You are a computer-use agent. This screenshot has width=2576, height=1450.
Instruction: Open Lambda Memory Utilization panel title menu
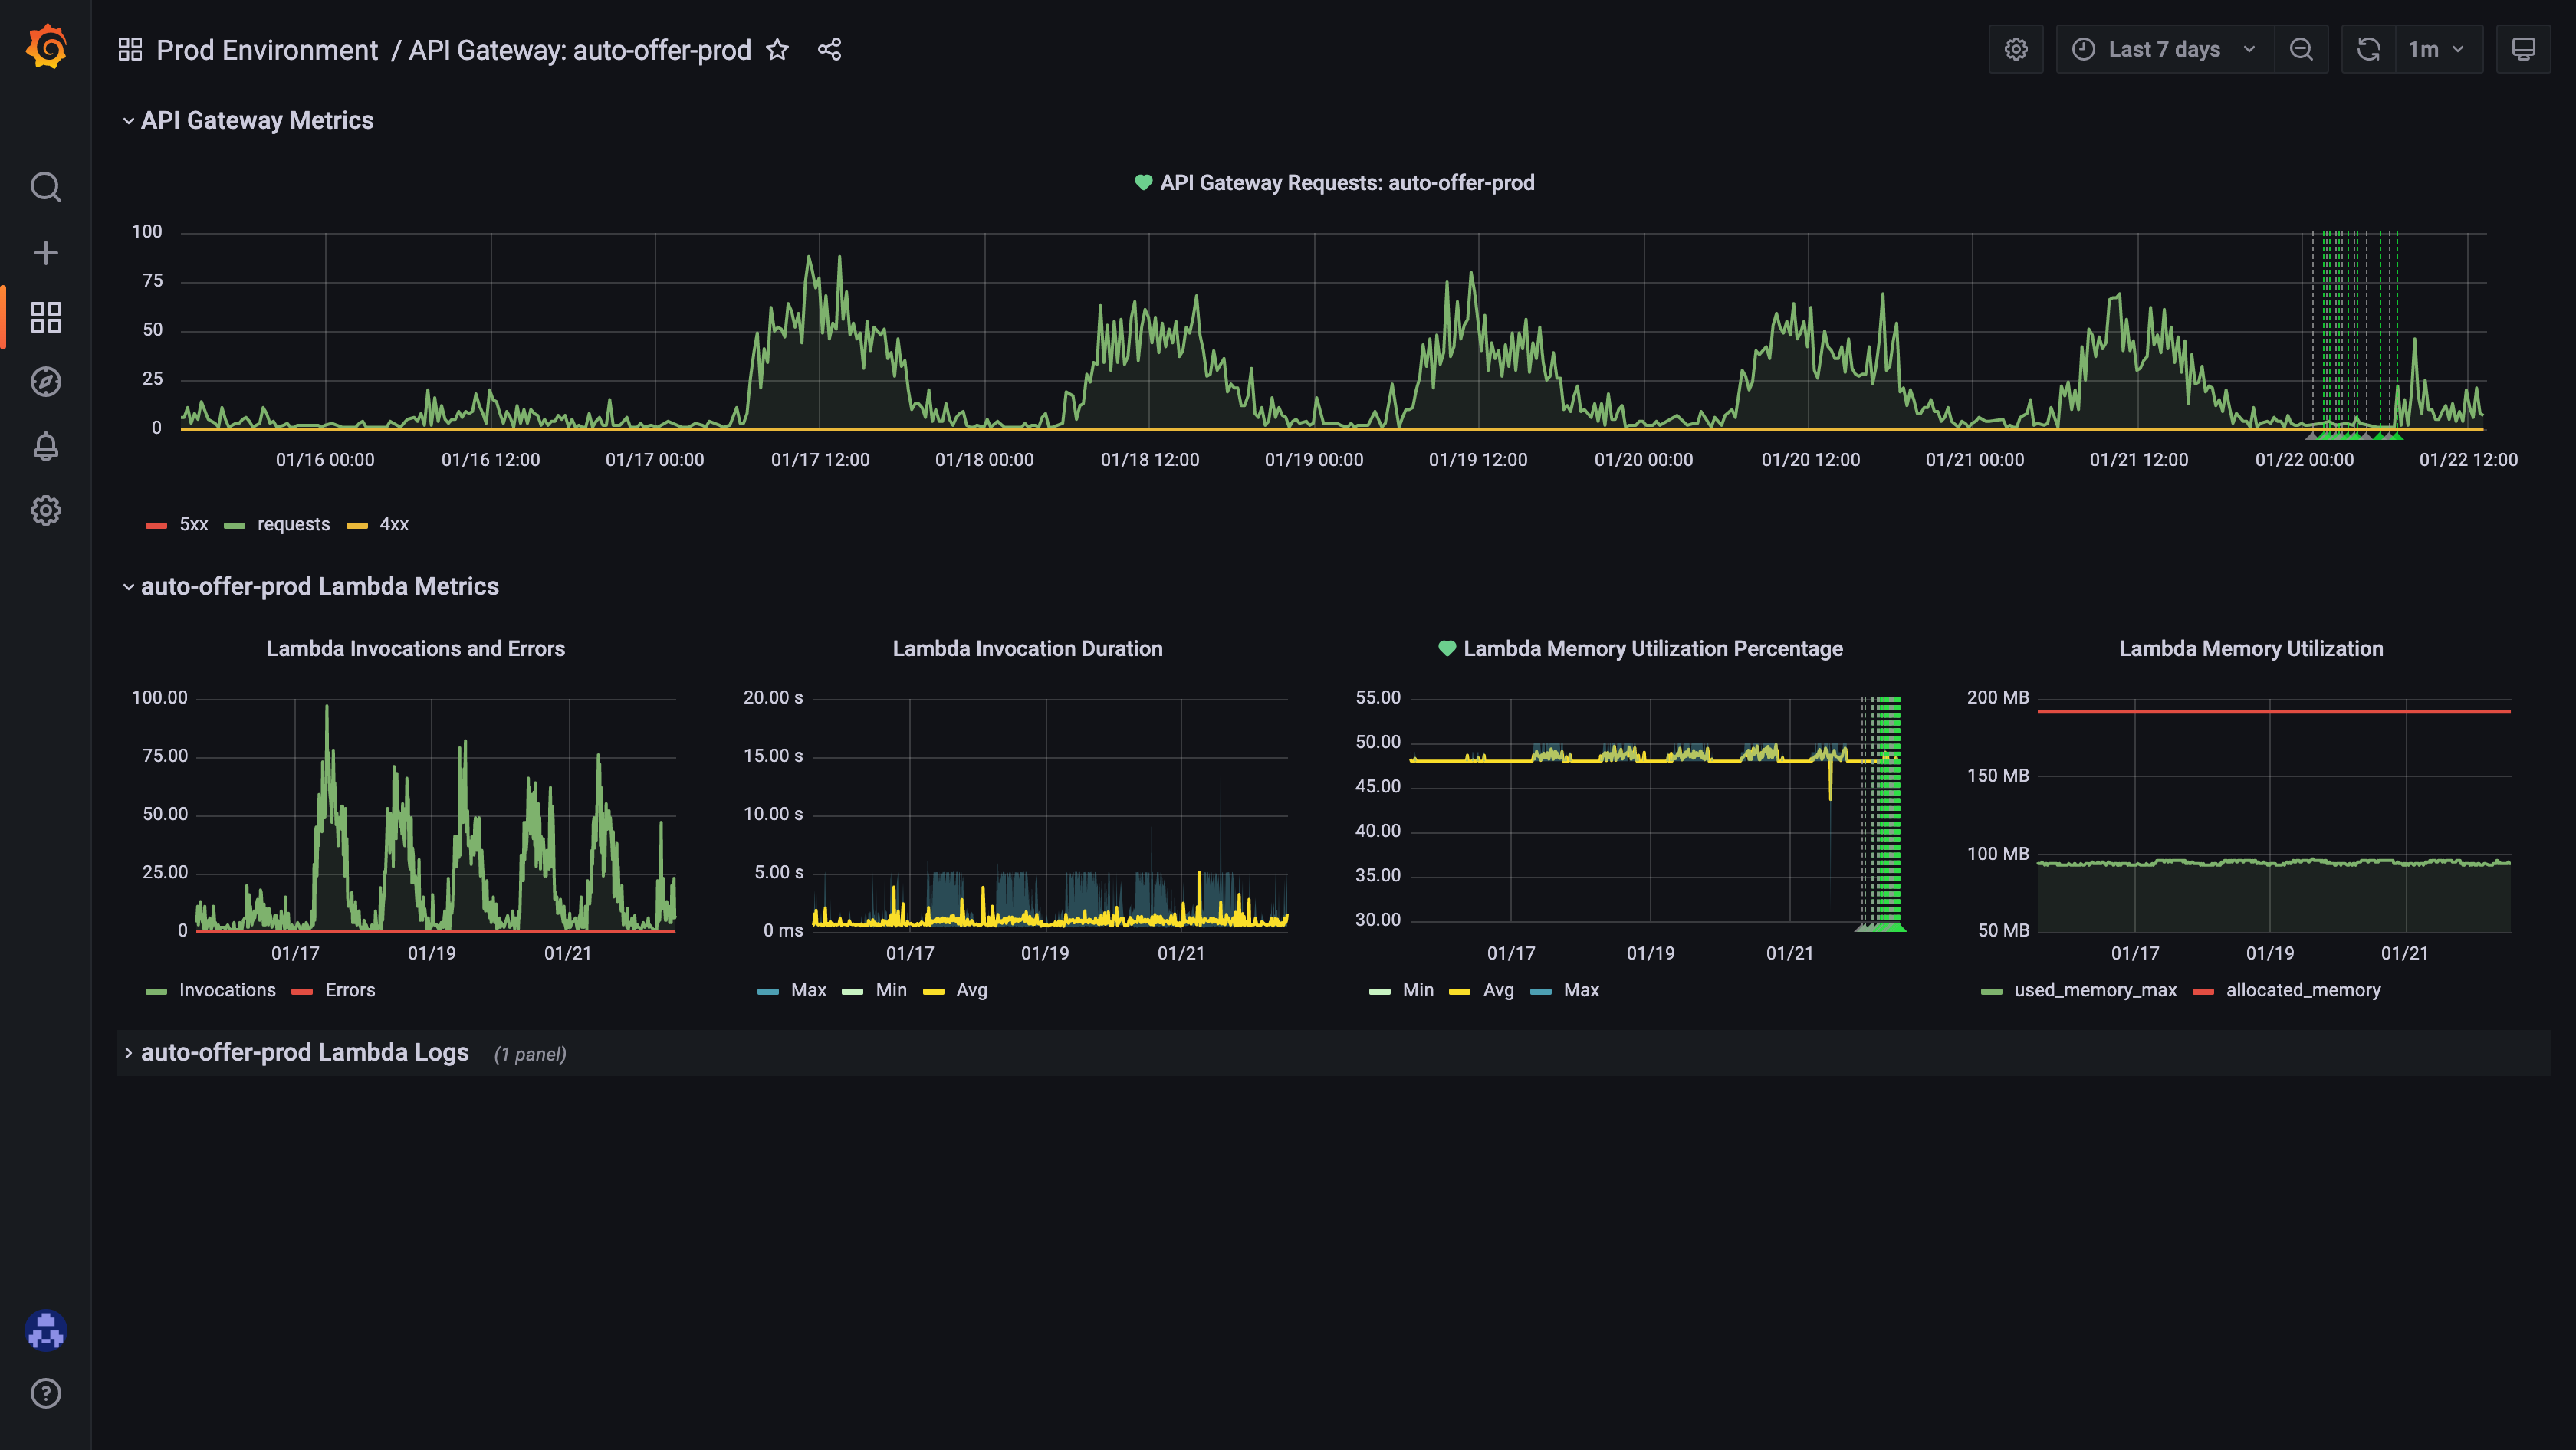coord(2250,648)
